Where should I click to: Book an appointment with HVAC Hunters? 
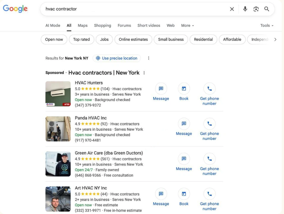click(x=184, y=89)
